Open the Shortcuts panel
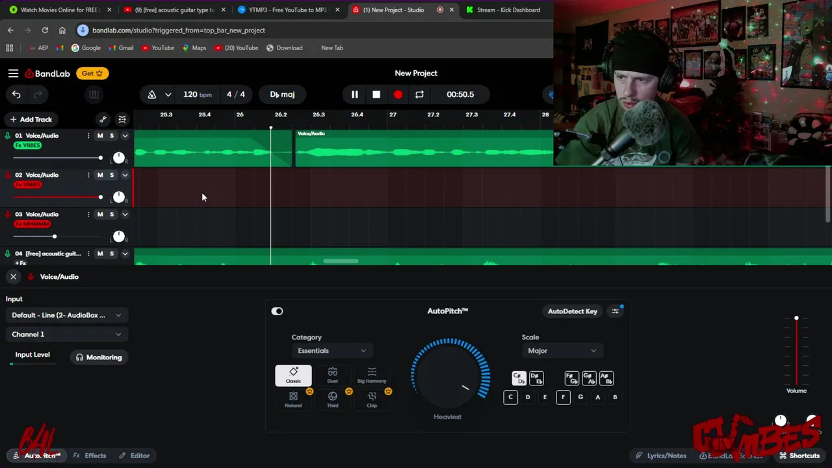 coord(799,456)
